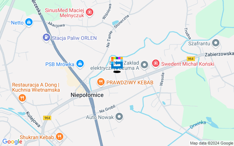Open the Google logo link

(x=12, y=142)
